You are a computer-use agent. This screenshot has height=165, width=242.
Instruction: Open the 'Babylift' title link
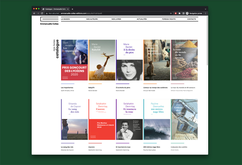tap(91, 88)
